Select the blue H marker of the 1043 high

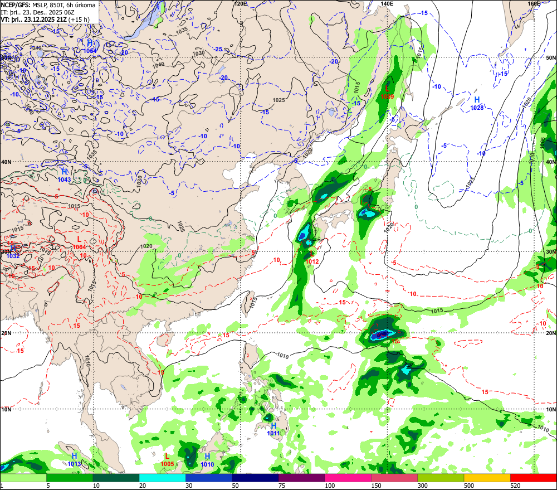point(64,172)
